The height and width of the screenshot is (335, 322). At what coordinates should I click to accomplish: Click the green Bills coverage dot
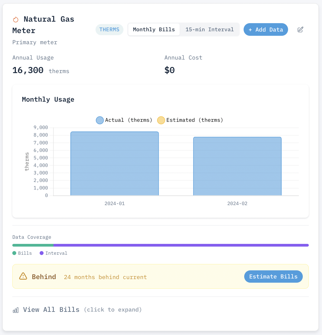click(x=14, y=253)
